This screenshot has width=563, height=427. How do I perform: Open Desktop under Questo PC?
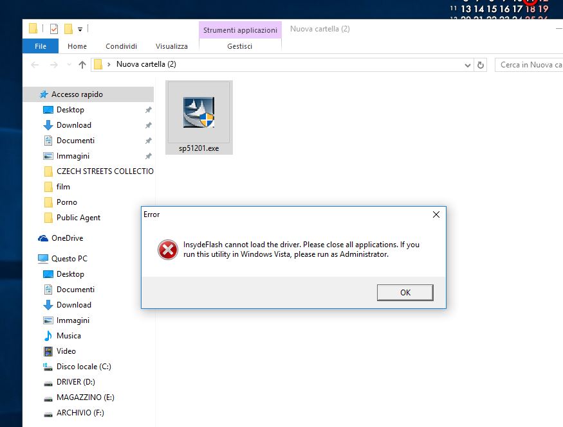point(70,274)
